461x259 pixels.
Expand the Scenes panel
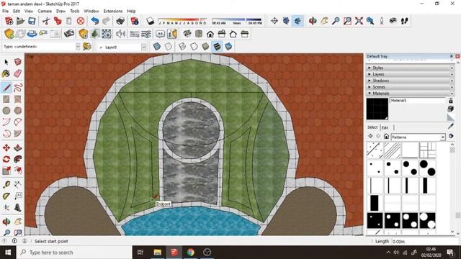410,87
